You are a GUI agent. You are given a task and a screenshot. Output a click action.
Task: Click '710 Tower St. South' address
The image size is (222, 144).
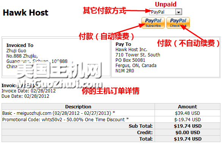(x=138, y=55)
